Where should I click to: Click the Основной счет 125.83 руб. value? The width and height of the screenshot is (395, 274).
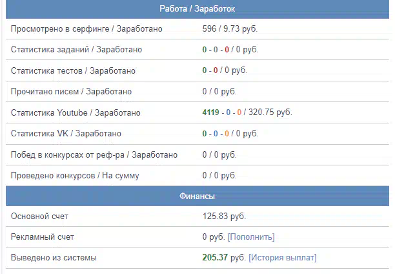coord(224,216)
